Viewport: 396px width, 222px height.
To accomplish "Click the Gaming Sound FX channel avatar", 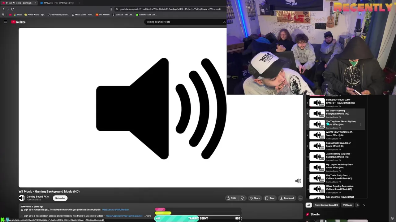I will point(22,198).
